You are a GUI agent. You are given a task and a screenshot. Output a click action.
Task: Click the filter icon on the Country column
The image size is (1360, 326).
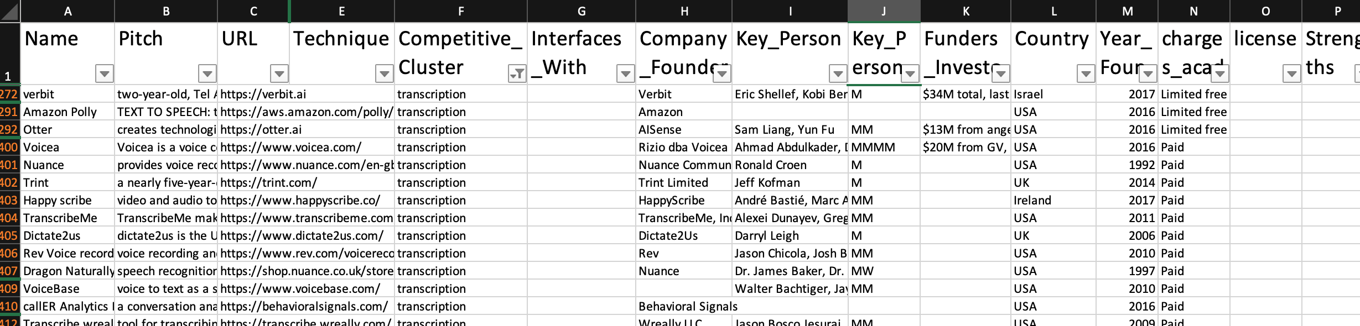pyautogui.click(x=1085, y=72)
